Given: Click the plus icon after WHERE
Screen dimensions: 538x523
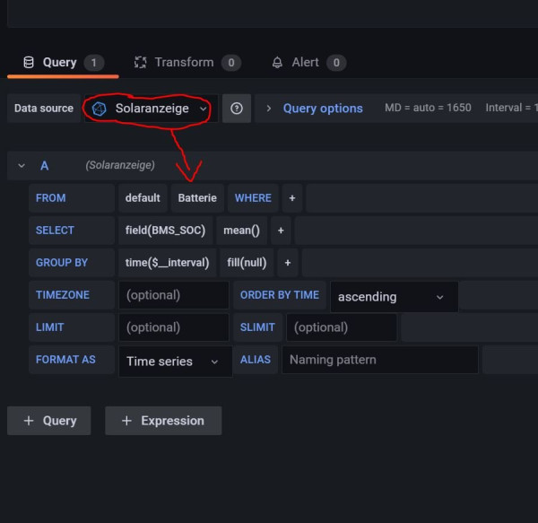Looking at the screenshot, I should coord(291,198).
